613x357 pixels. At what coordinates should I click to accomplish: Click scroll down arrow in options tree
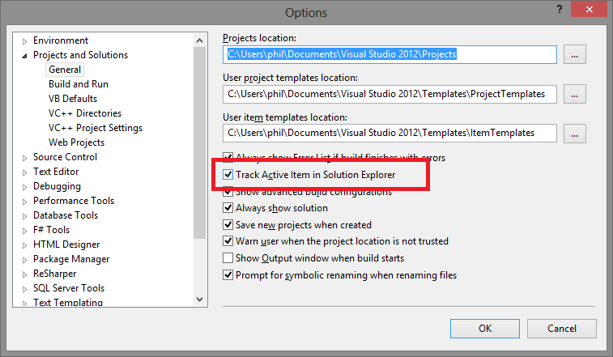tap(199, 300)
